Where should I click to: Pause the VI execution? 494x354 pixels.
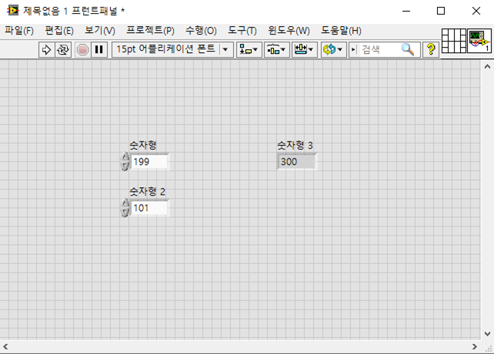99,49
